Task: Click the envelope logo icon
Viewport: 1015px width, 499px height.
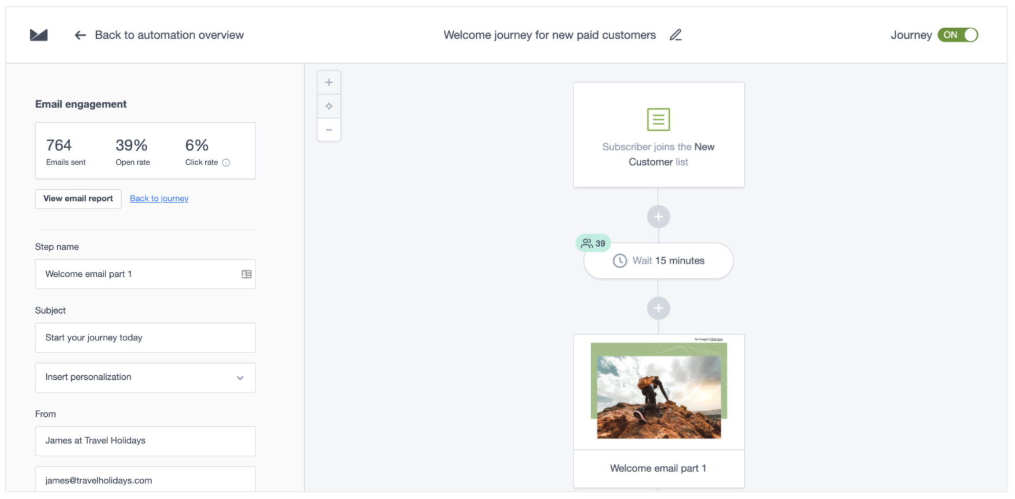Action: pos(39,35)
